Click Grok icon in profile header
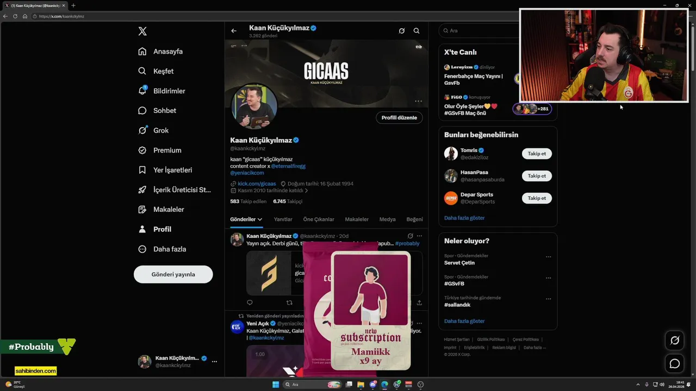696x391 pixels. point(402,31)
